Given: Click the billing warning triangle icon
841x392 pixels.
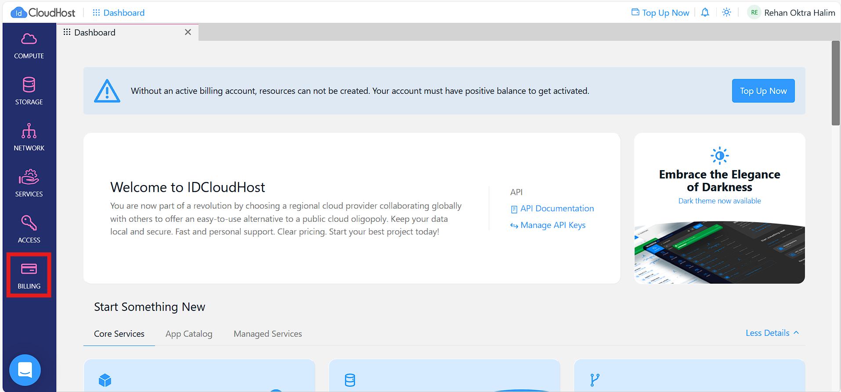Looking at the screenshot, I should click(x=107, y=91).
